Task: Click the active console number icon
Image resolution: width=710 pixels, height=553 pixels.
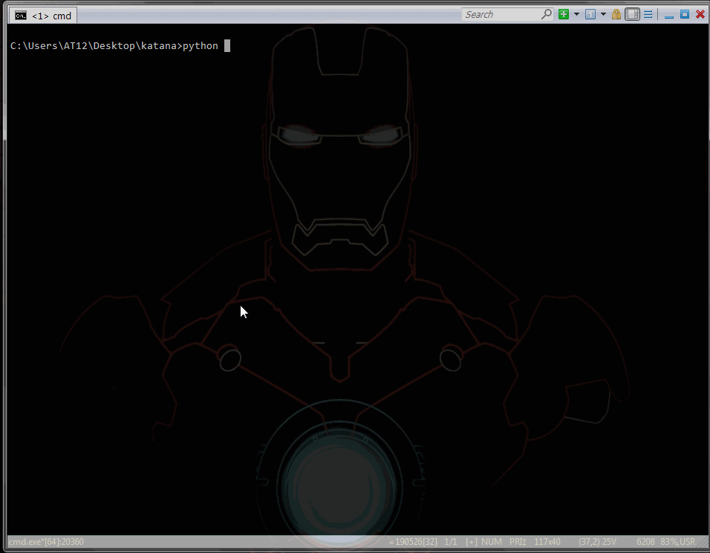Action: 590,15
